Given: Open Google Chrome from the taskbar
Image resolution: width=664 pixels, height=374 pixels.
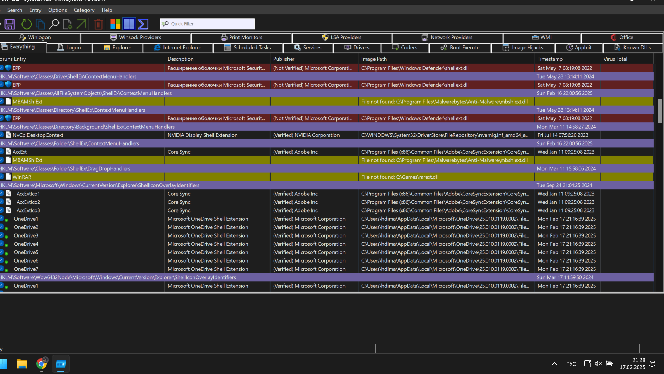Looking at the screenshot, I should pos(42,364).
